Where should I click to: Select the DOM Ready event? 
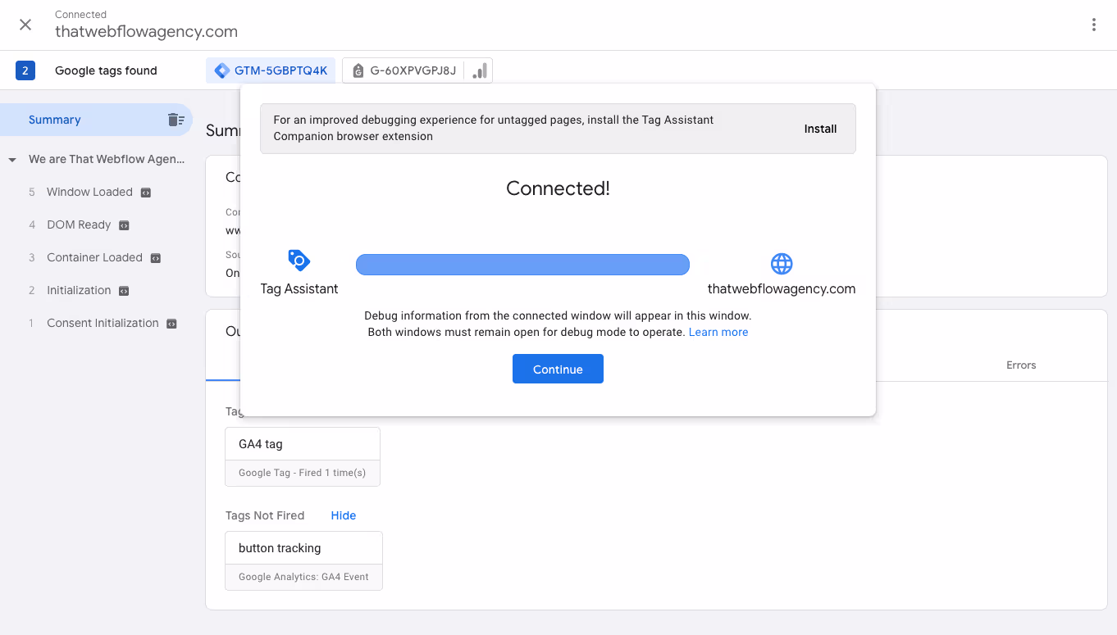click(79, 225)
